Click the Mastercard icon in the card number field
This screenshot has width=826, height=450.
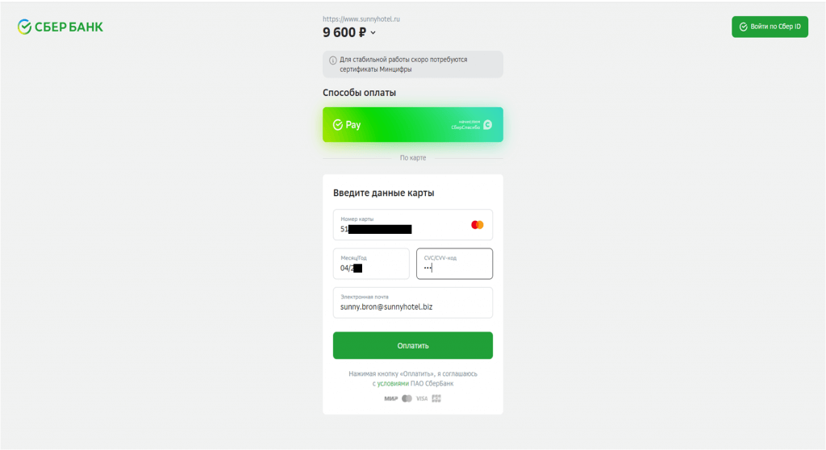(477, 225)
